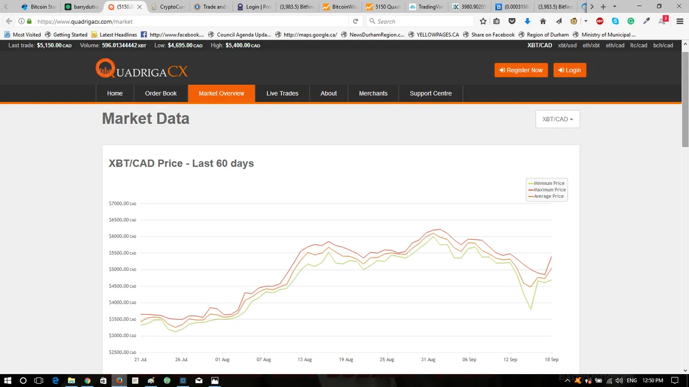This screenshot has width=689, height=387.
Task: Click the Avast tray icon
Action: (x=578, y=381)
